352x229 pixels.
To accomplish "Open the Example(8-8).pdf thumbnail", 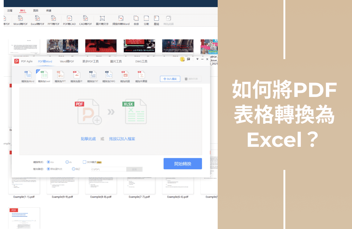I will click(101, 185).
